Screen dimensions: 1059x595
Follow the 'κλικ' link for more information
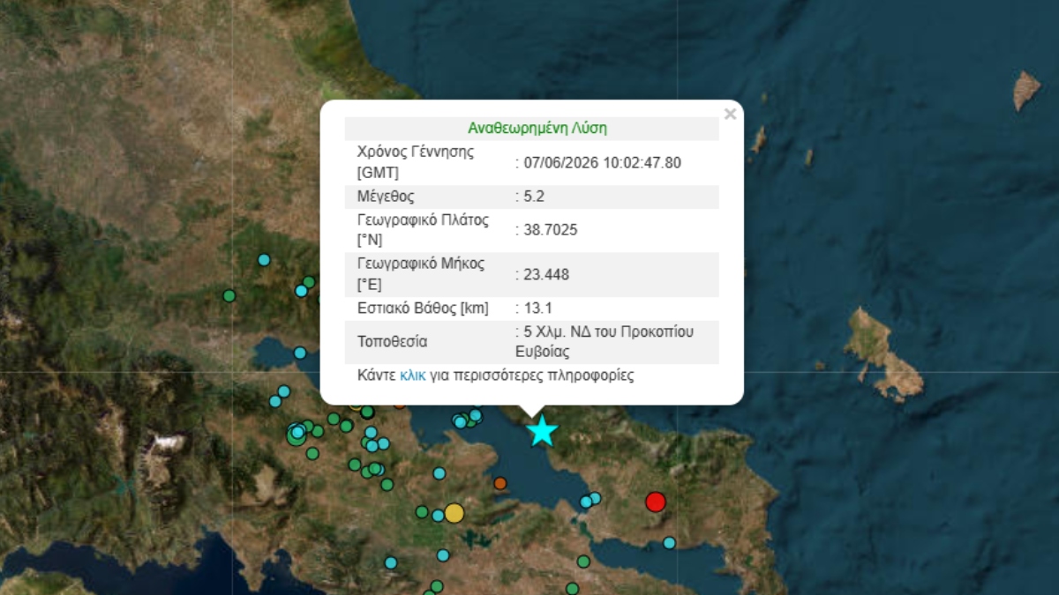413,375
